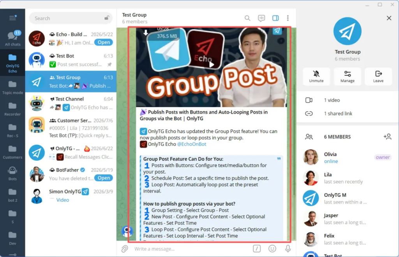Switch to Topic mode folder
This screenshot has height=257, width=399.
(x=12, y=88)
